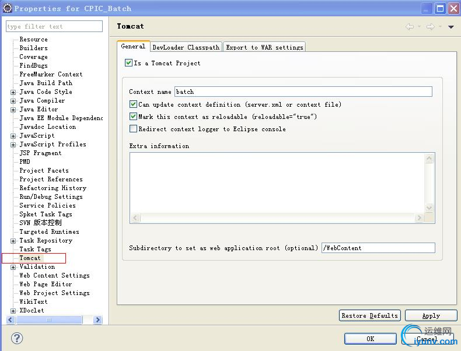Screen dimensions: 461x351
Task: Select Targeted Runtimes item
Action: coord(50,231)
